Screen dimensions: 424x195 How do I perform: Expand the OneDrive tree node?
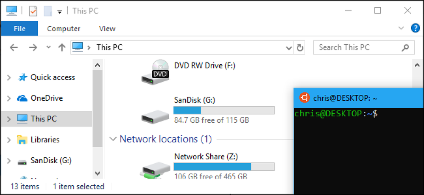click(x=9, y=98)
